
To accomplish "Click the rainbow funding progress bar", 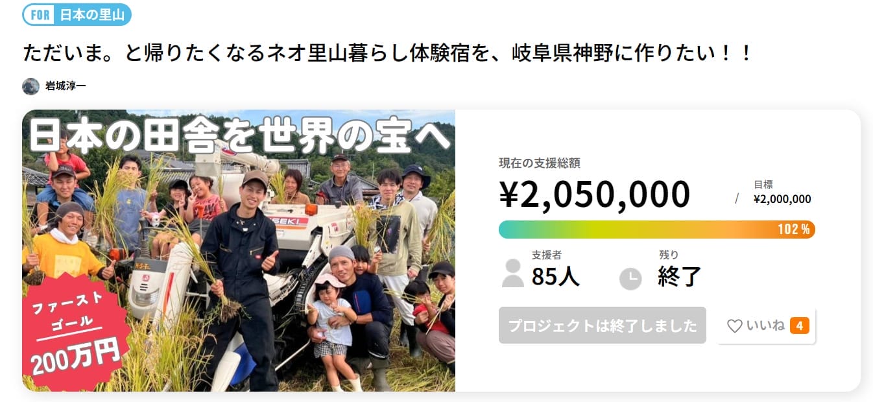I will (636, 230).
